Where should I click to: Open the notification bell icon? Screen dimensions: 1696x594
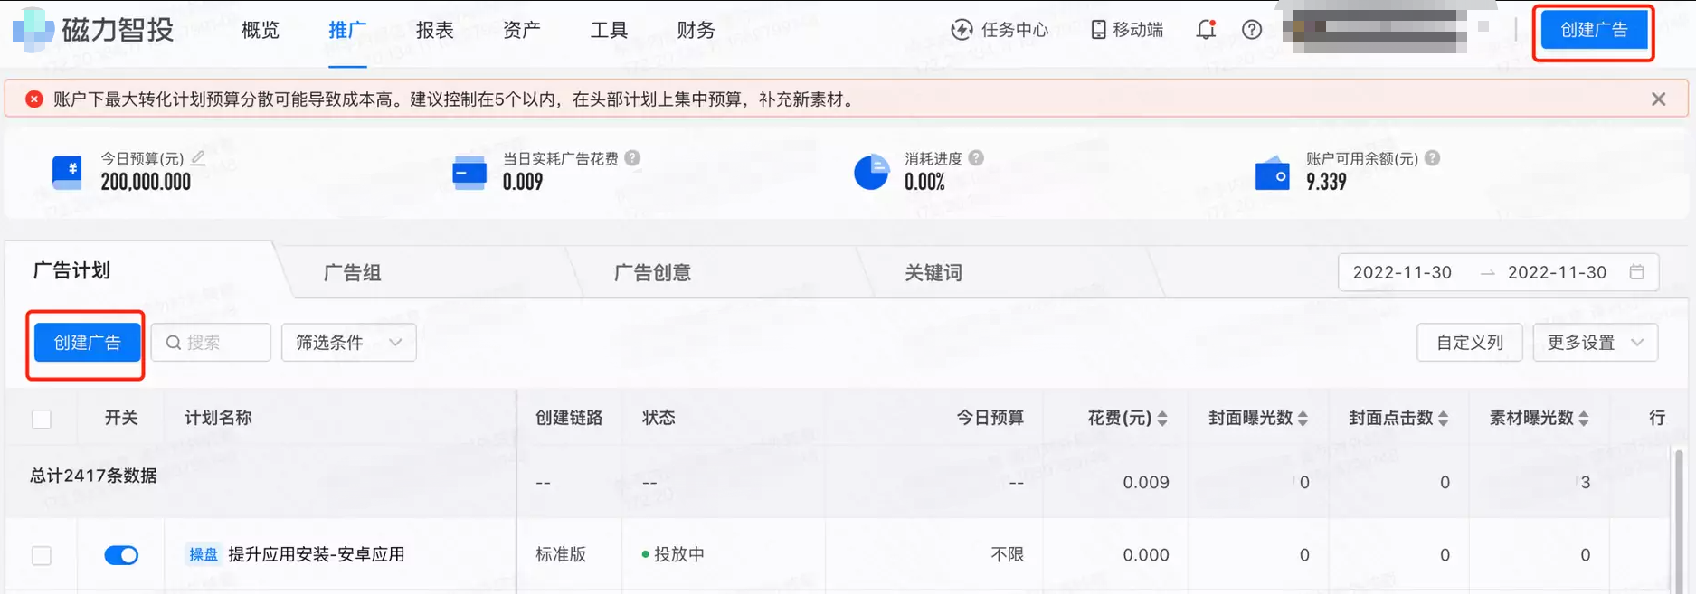point(1205,30)
